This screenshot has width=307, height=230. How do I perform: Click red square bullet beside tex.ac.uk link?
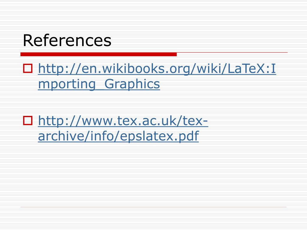(28, 120)
